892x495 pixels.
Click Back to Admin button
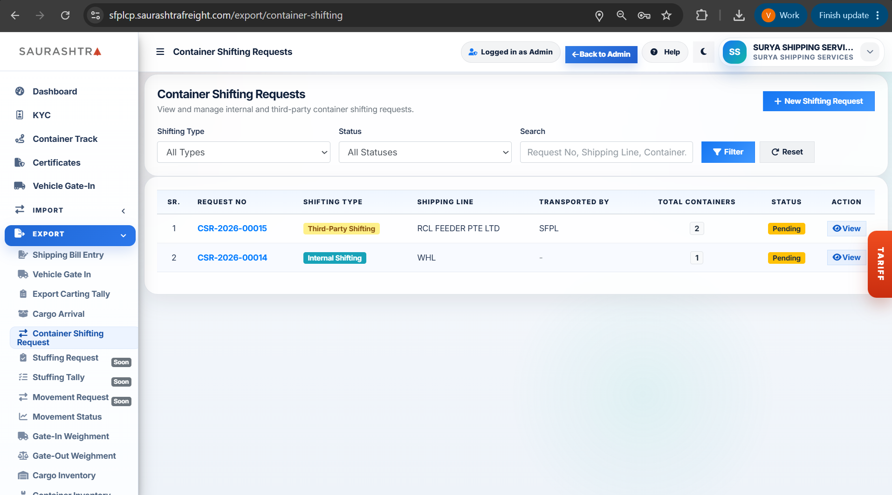(601, 54)
